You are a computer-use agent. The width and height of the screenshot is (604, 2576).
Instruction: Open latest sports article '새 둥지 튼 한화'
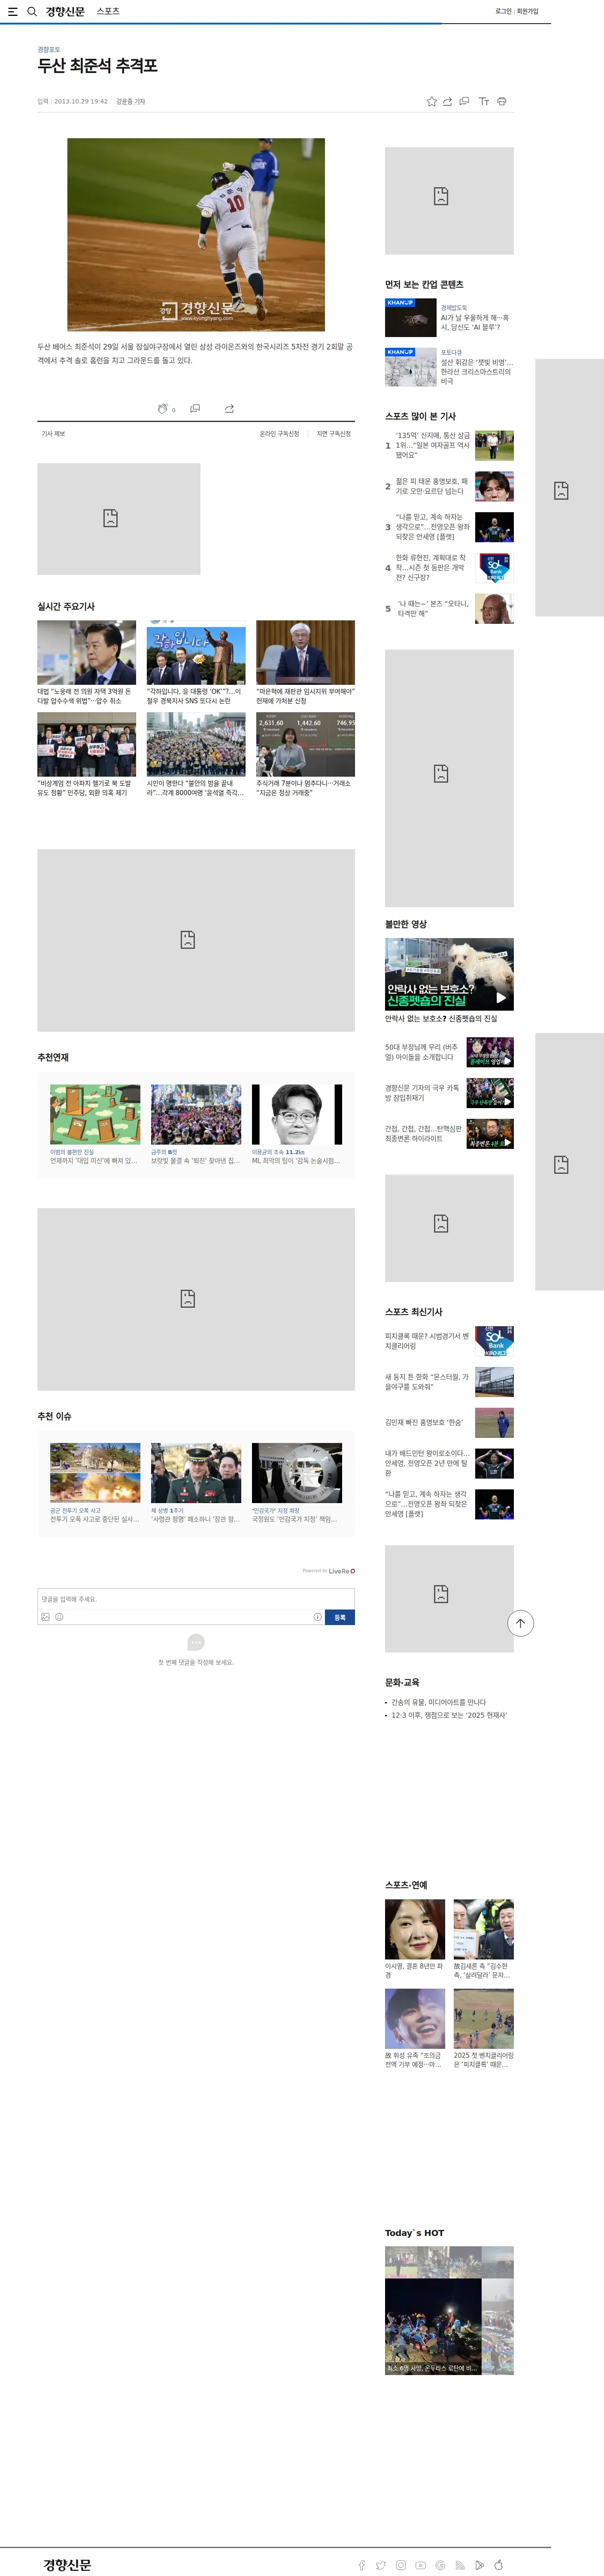coord(449,1382)
